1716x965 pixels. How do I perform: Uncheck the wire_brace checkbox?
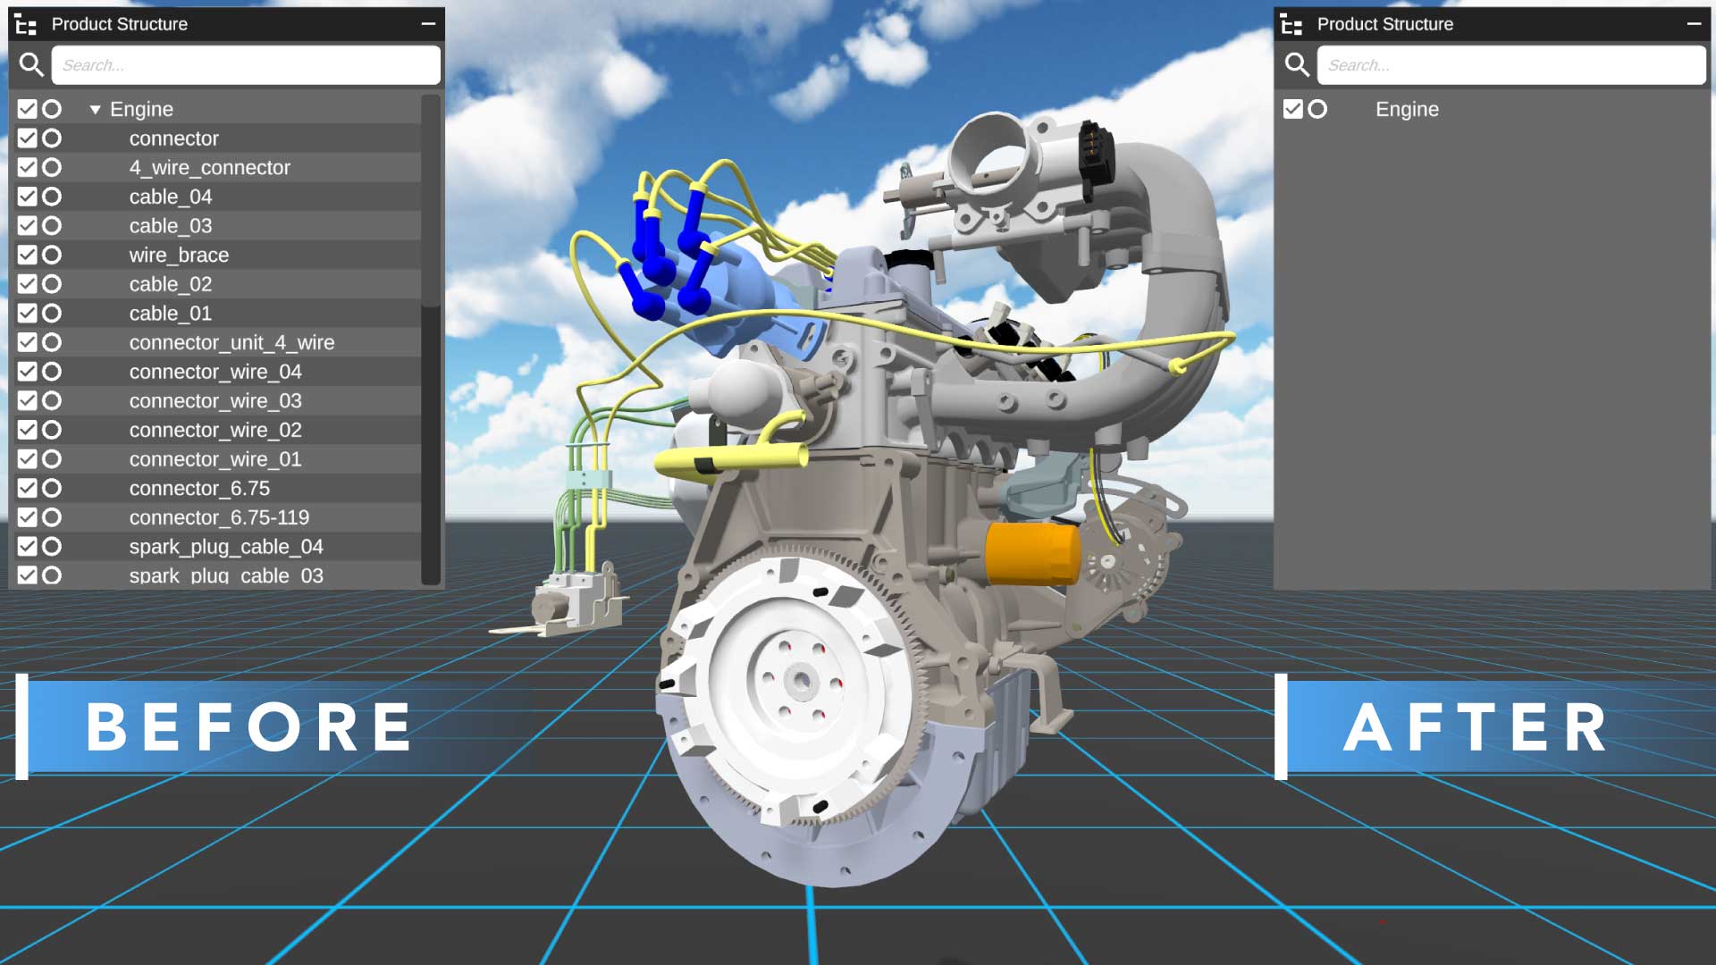point(27,255)
